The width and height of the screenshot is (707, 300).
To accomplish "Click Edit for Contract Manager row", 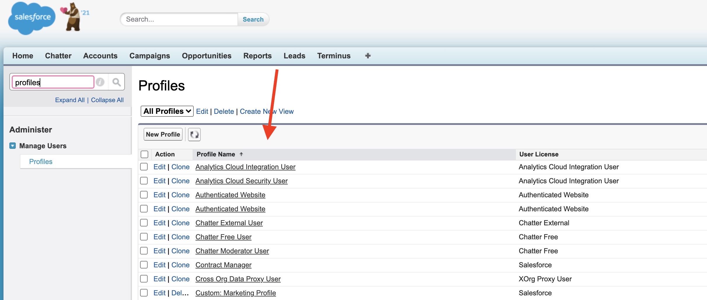I will tap(159, 265).
